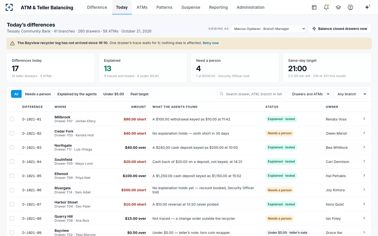The image size is (378, 236).
Task: Tick the checkbox for D-1021-09 Bayview
Action: point(12,232)
